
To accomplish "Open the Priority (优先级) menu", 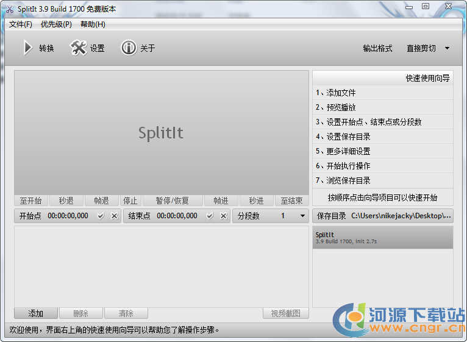I will click(x=56, y=24).
